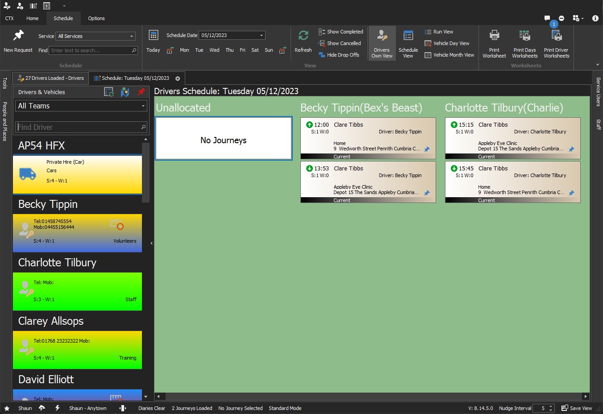This screenshot has height=414, width=603.
Task: Jump to Sun in the schedule
Action: [269, 50]
